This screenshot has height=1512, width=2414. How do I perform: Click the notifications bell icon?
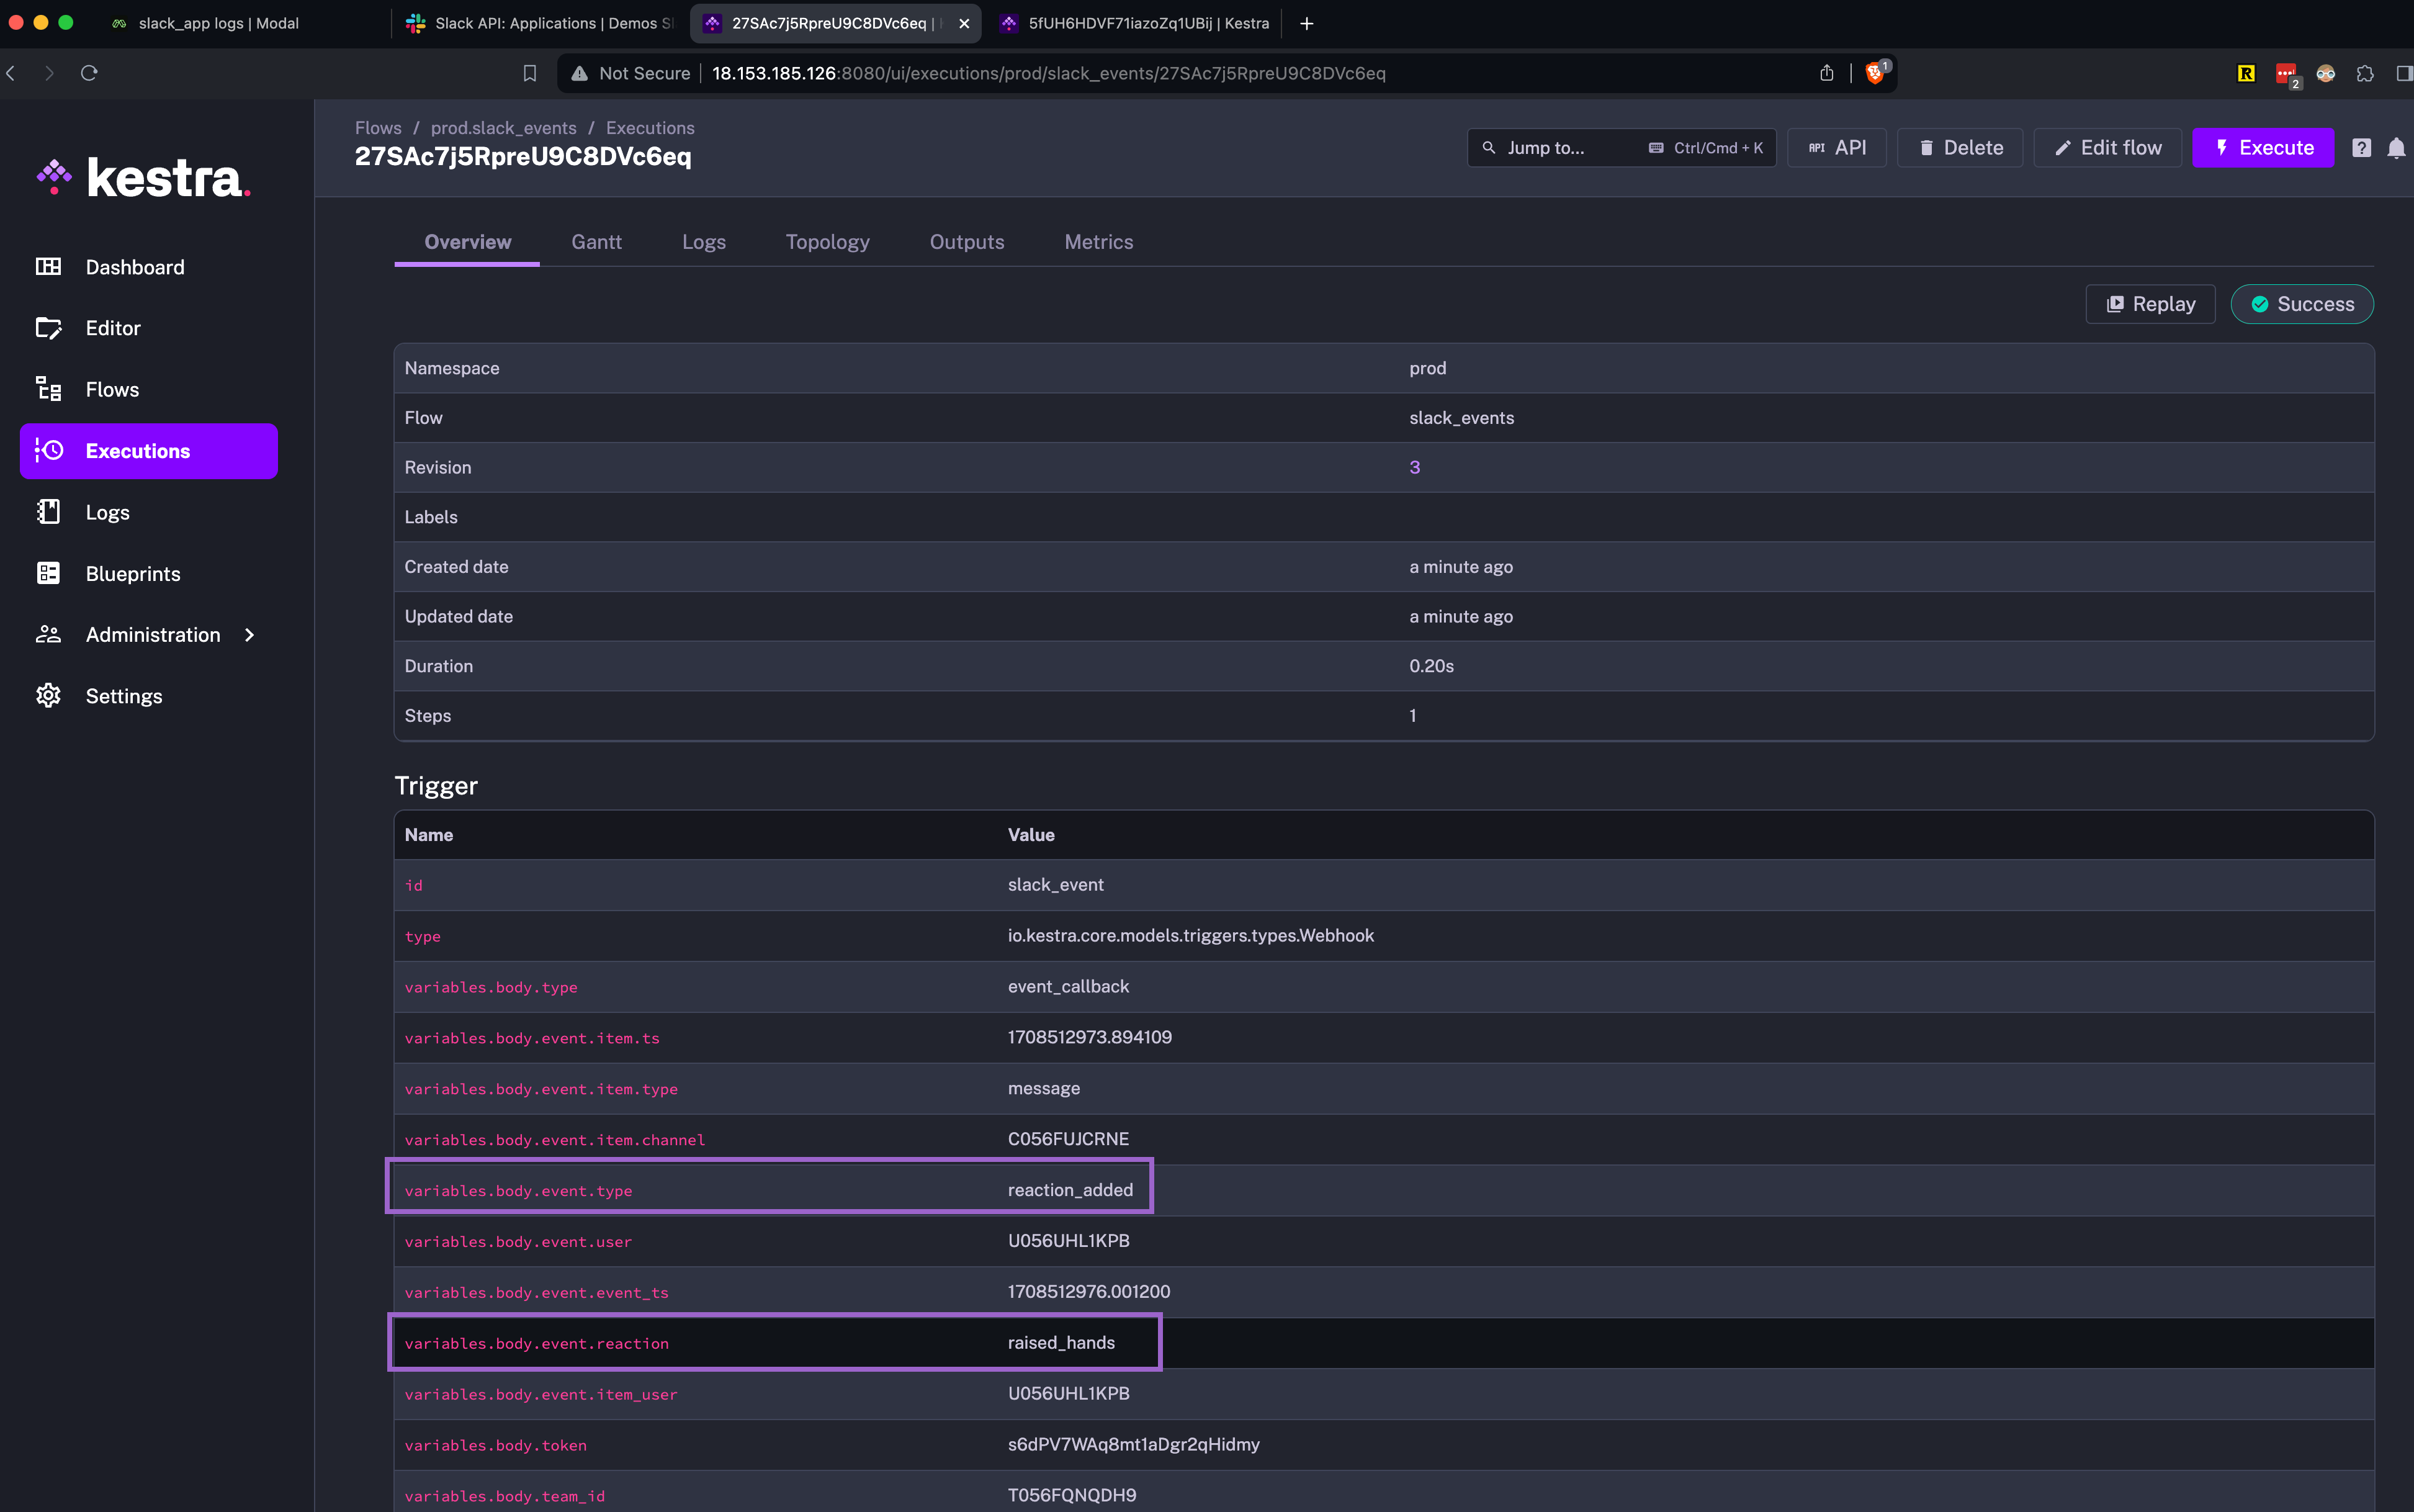[x=2396, y=148]
